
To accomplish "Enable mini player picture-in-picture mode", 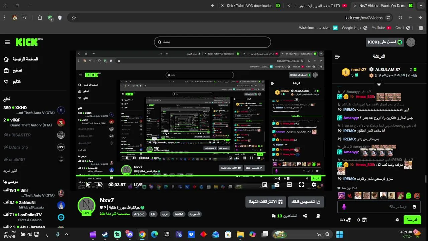I will (265, 184).
